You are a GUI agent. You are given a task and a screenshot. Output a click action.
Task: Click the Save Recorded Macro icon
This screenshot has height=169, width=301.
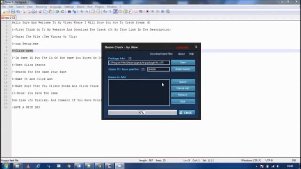pos(168,12)
